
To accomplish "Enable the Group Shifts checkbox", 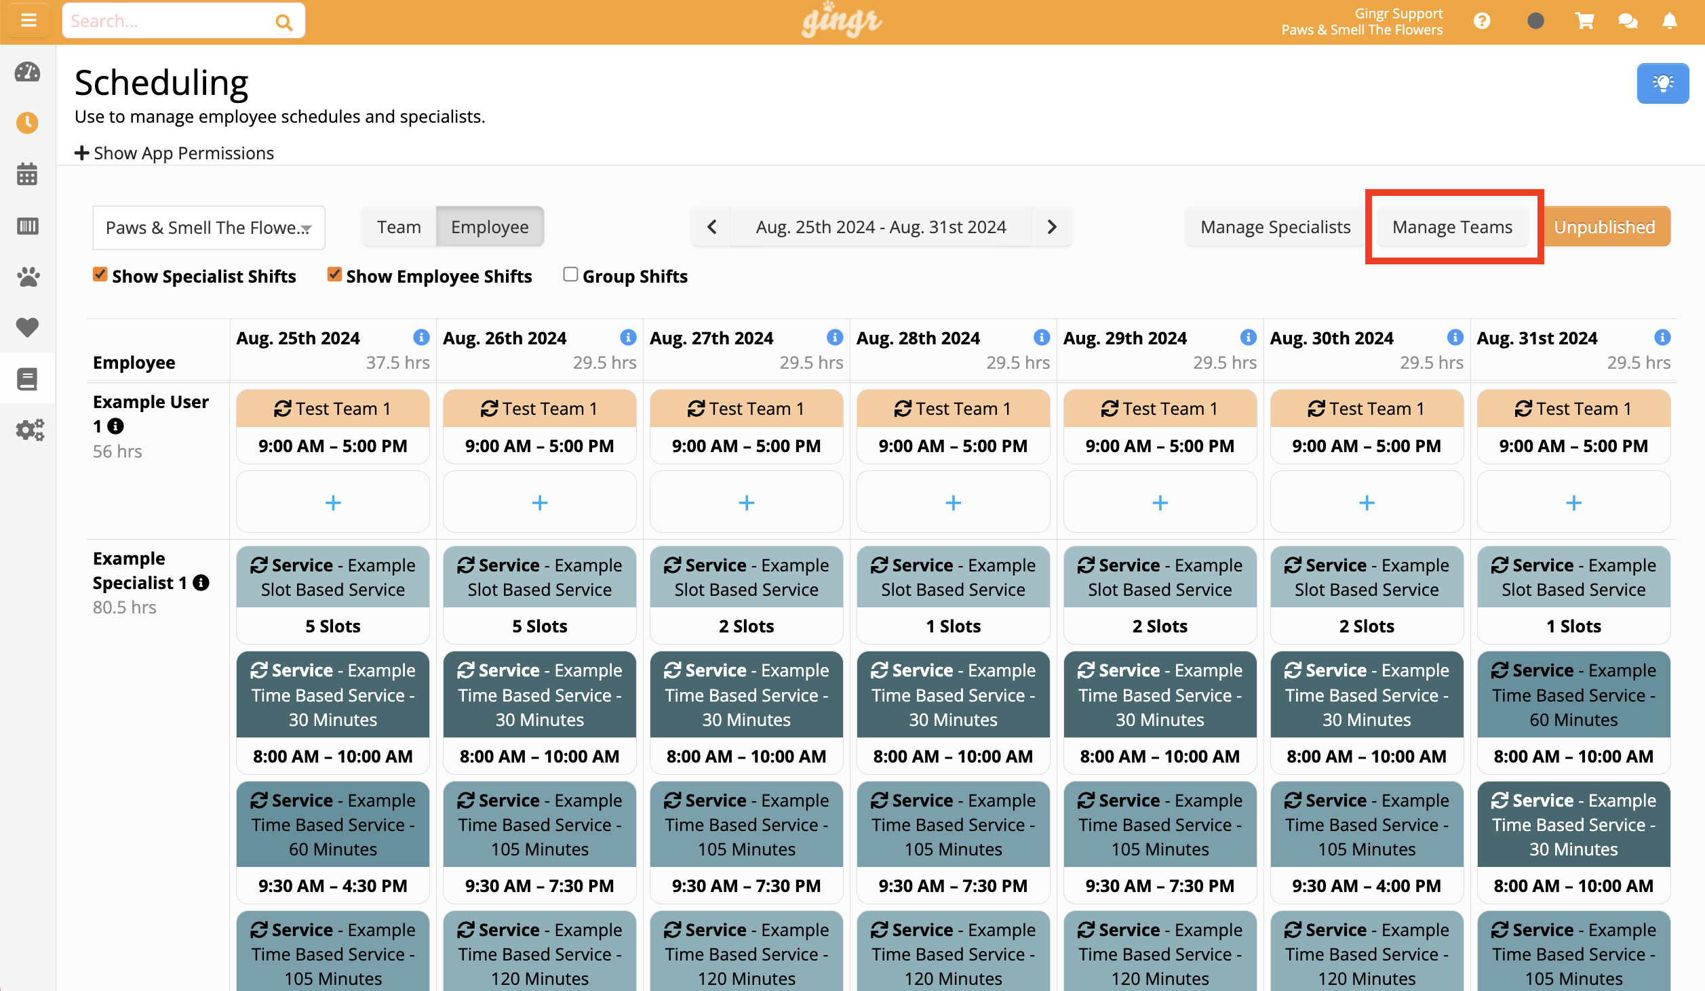I will click(x=570, y=275).
